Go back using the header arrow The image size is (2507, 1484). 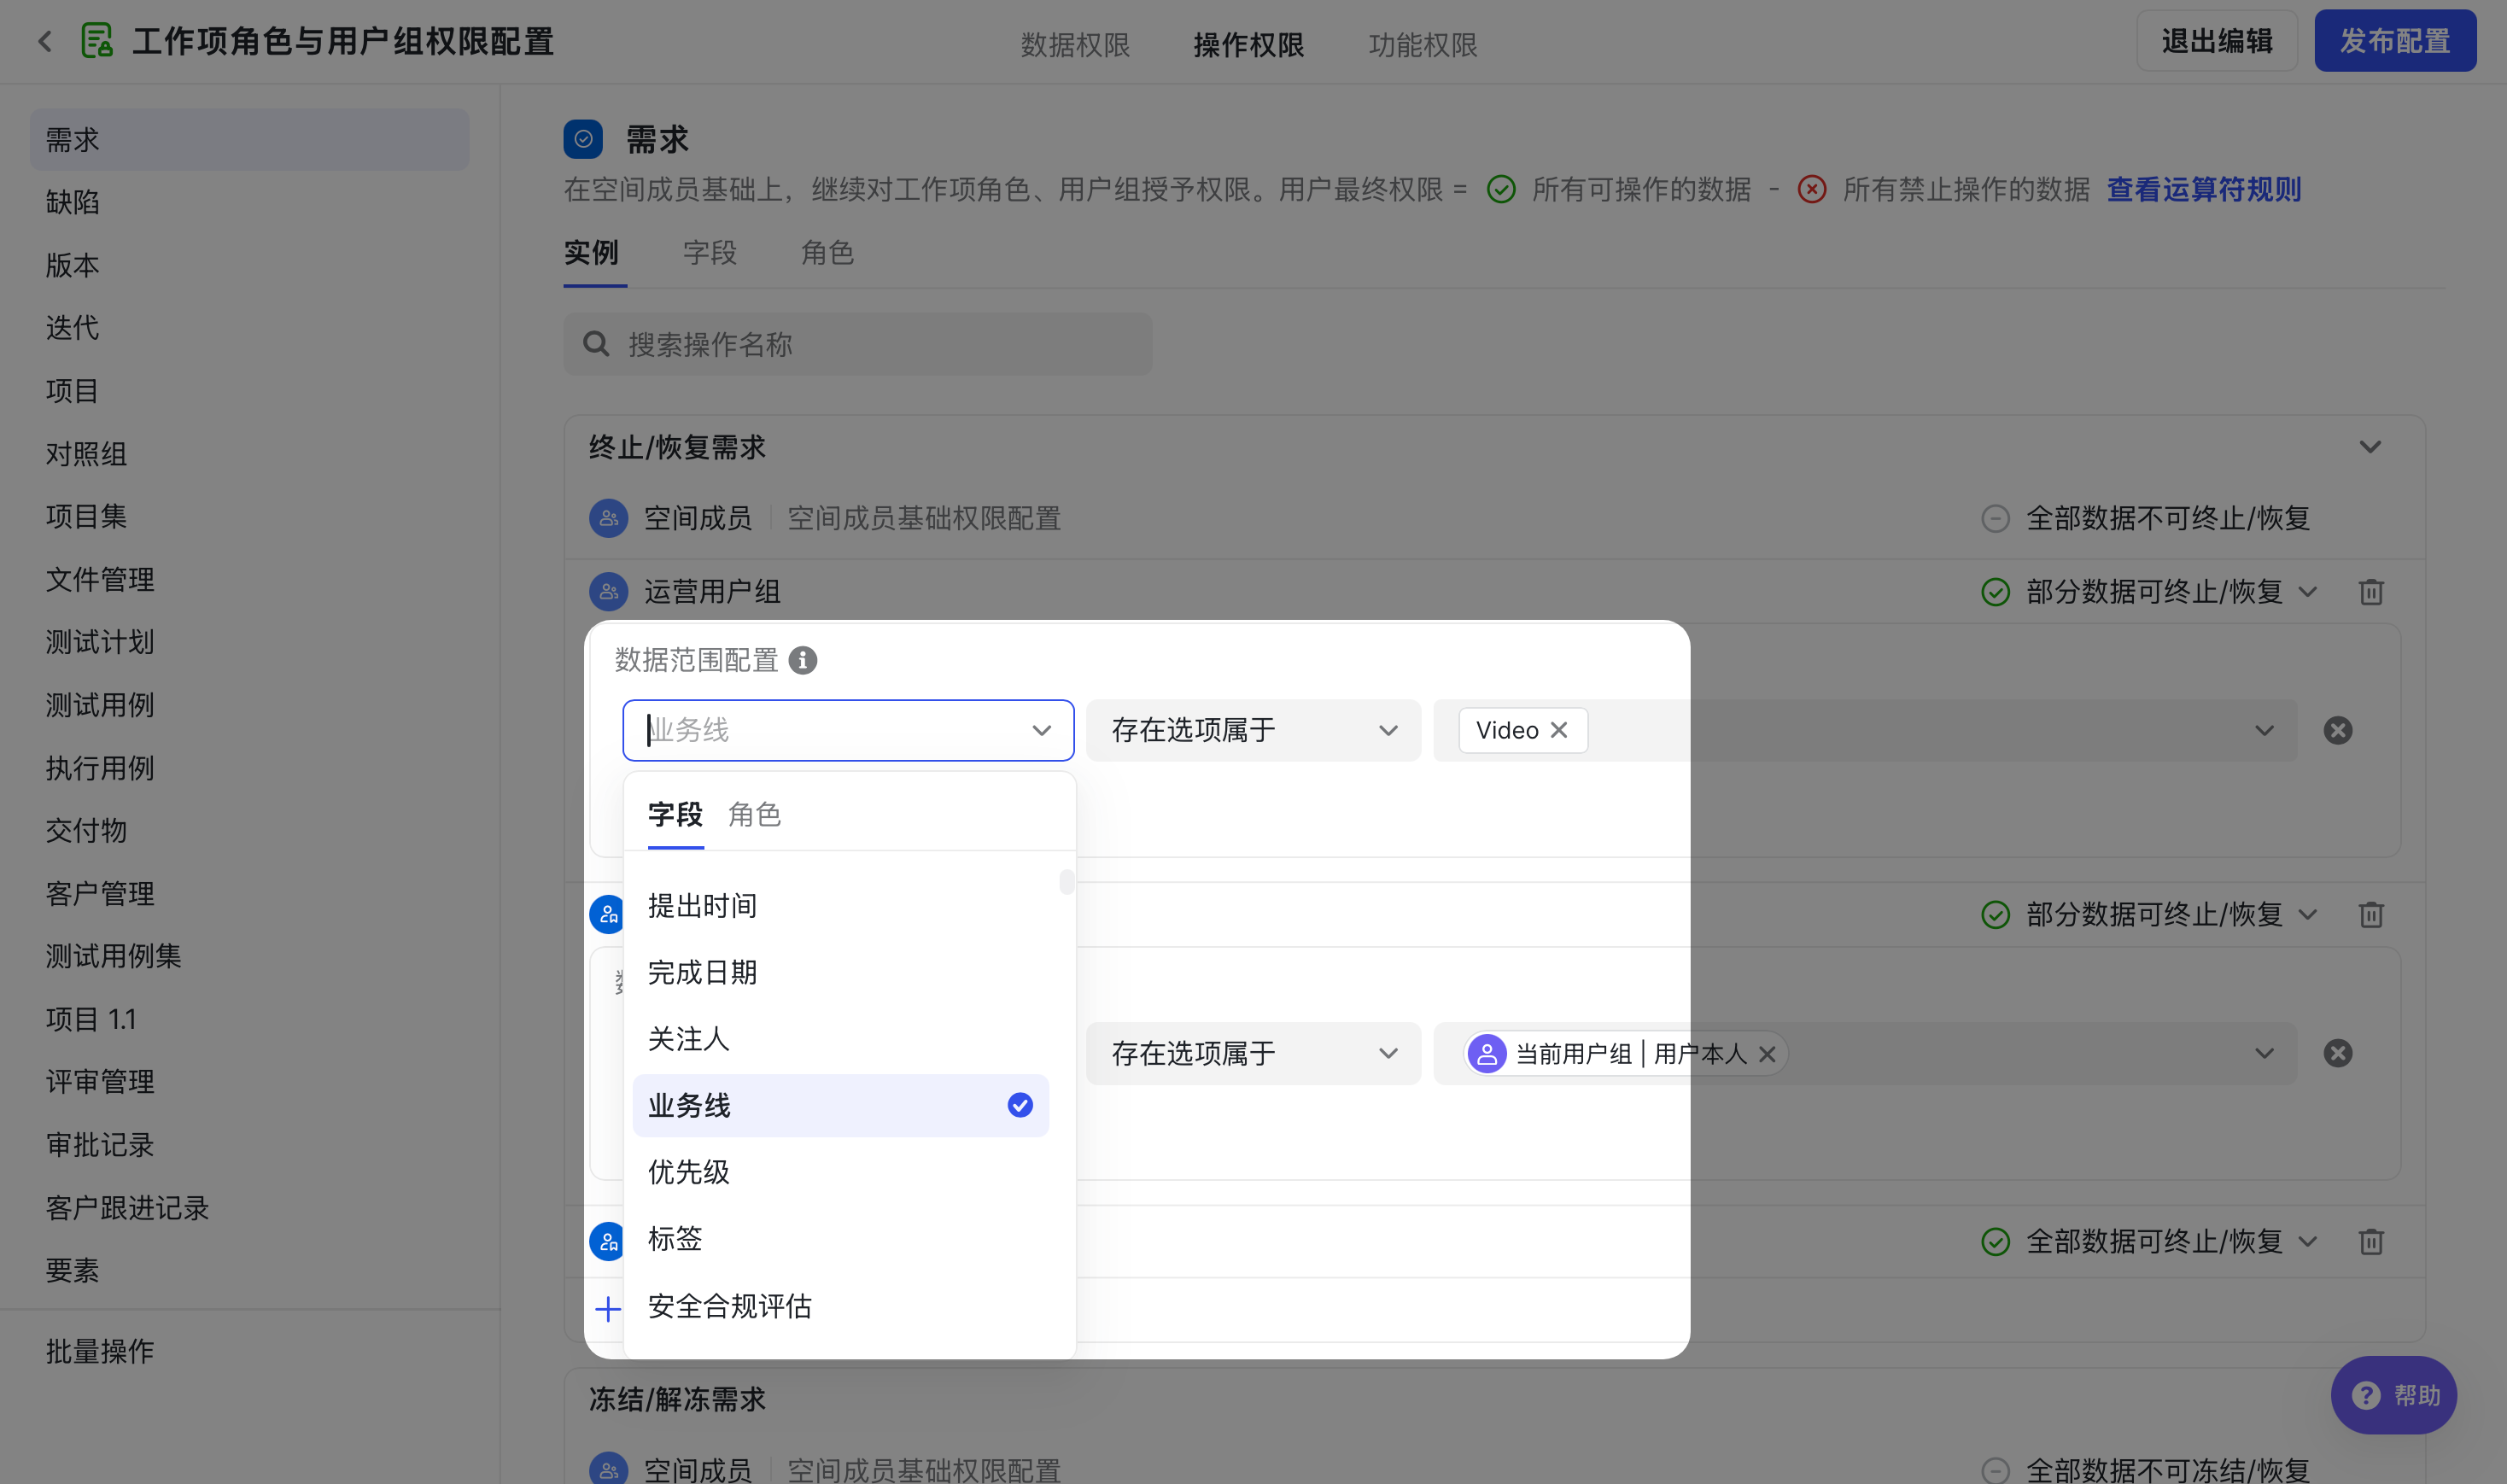pyautogui.click(x=44, y=41)
